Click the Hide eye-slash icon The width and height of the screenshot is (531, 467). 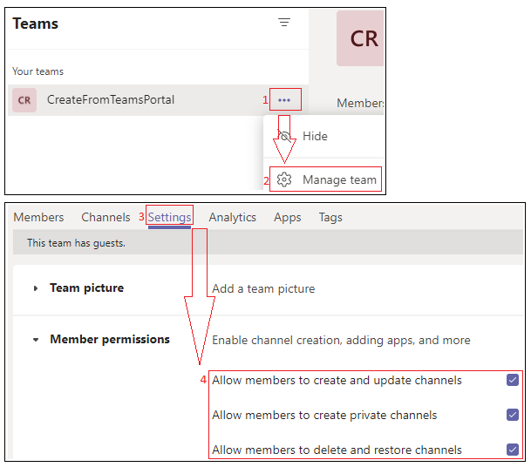[x=284, y=137]
